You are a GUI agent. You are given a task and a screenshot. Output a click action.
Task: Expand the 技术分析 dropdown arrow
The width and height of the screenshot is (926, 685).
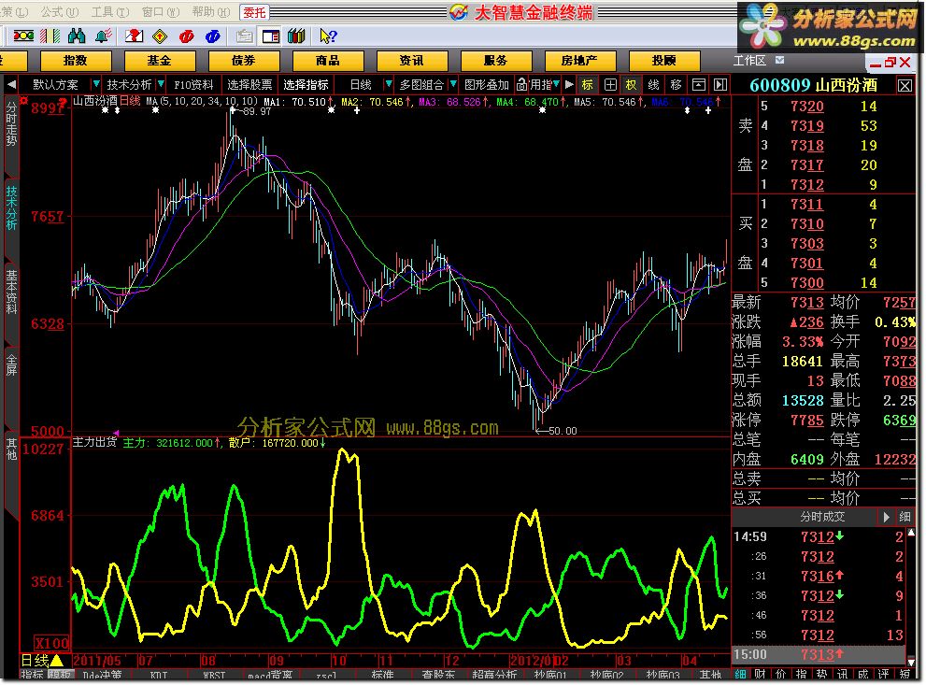tap(160, 84)
